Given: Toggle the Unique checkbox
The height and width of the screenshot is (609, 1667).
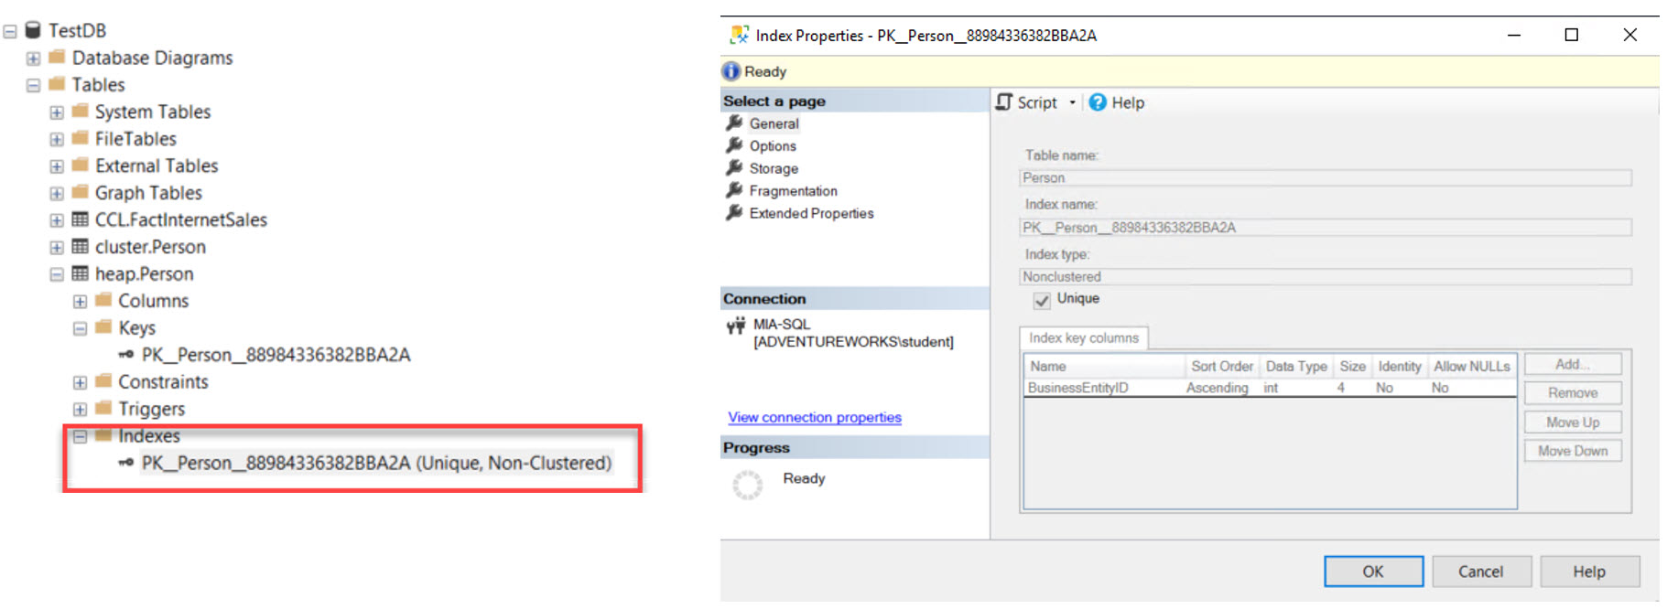Looking at the screenshot, I should pyautogui.click(x=1042, y=300).
